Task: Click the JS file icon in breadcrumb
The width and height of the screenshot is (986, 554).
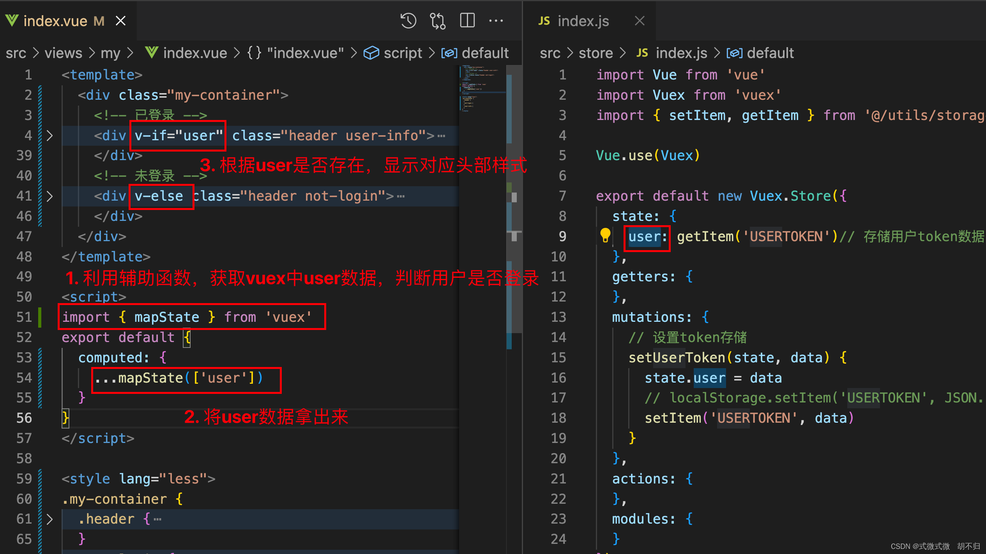Action: point(642,53)
